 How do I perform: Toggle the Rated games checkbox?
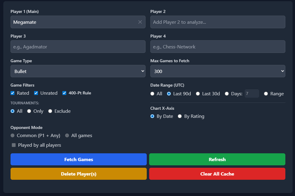click(13, 93)
